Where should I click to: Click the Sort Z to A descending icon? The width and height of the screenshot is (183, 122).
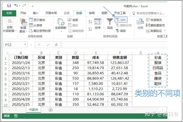tap(90, 29)
